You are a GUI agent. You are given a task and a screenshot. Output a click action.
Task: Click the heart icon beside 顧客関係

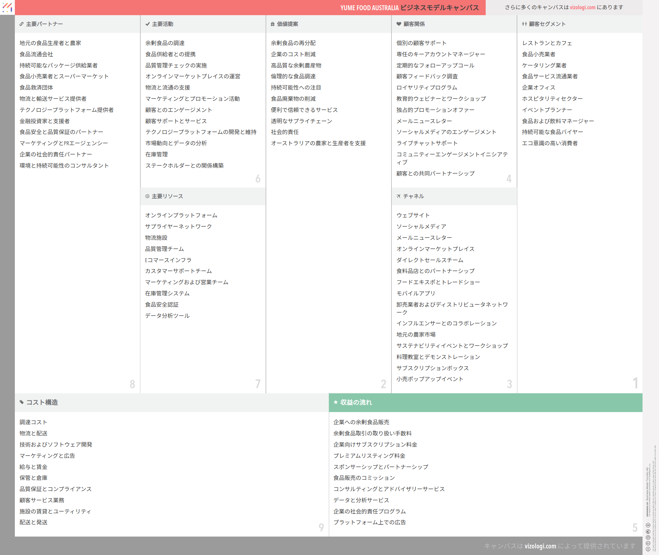(x=399, y=24)
